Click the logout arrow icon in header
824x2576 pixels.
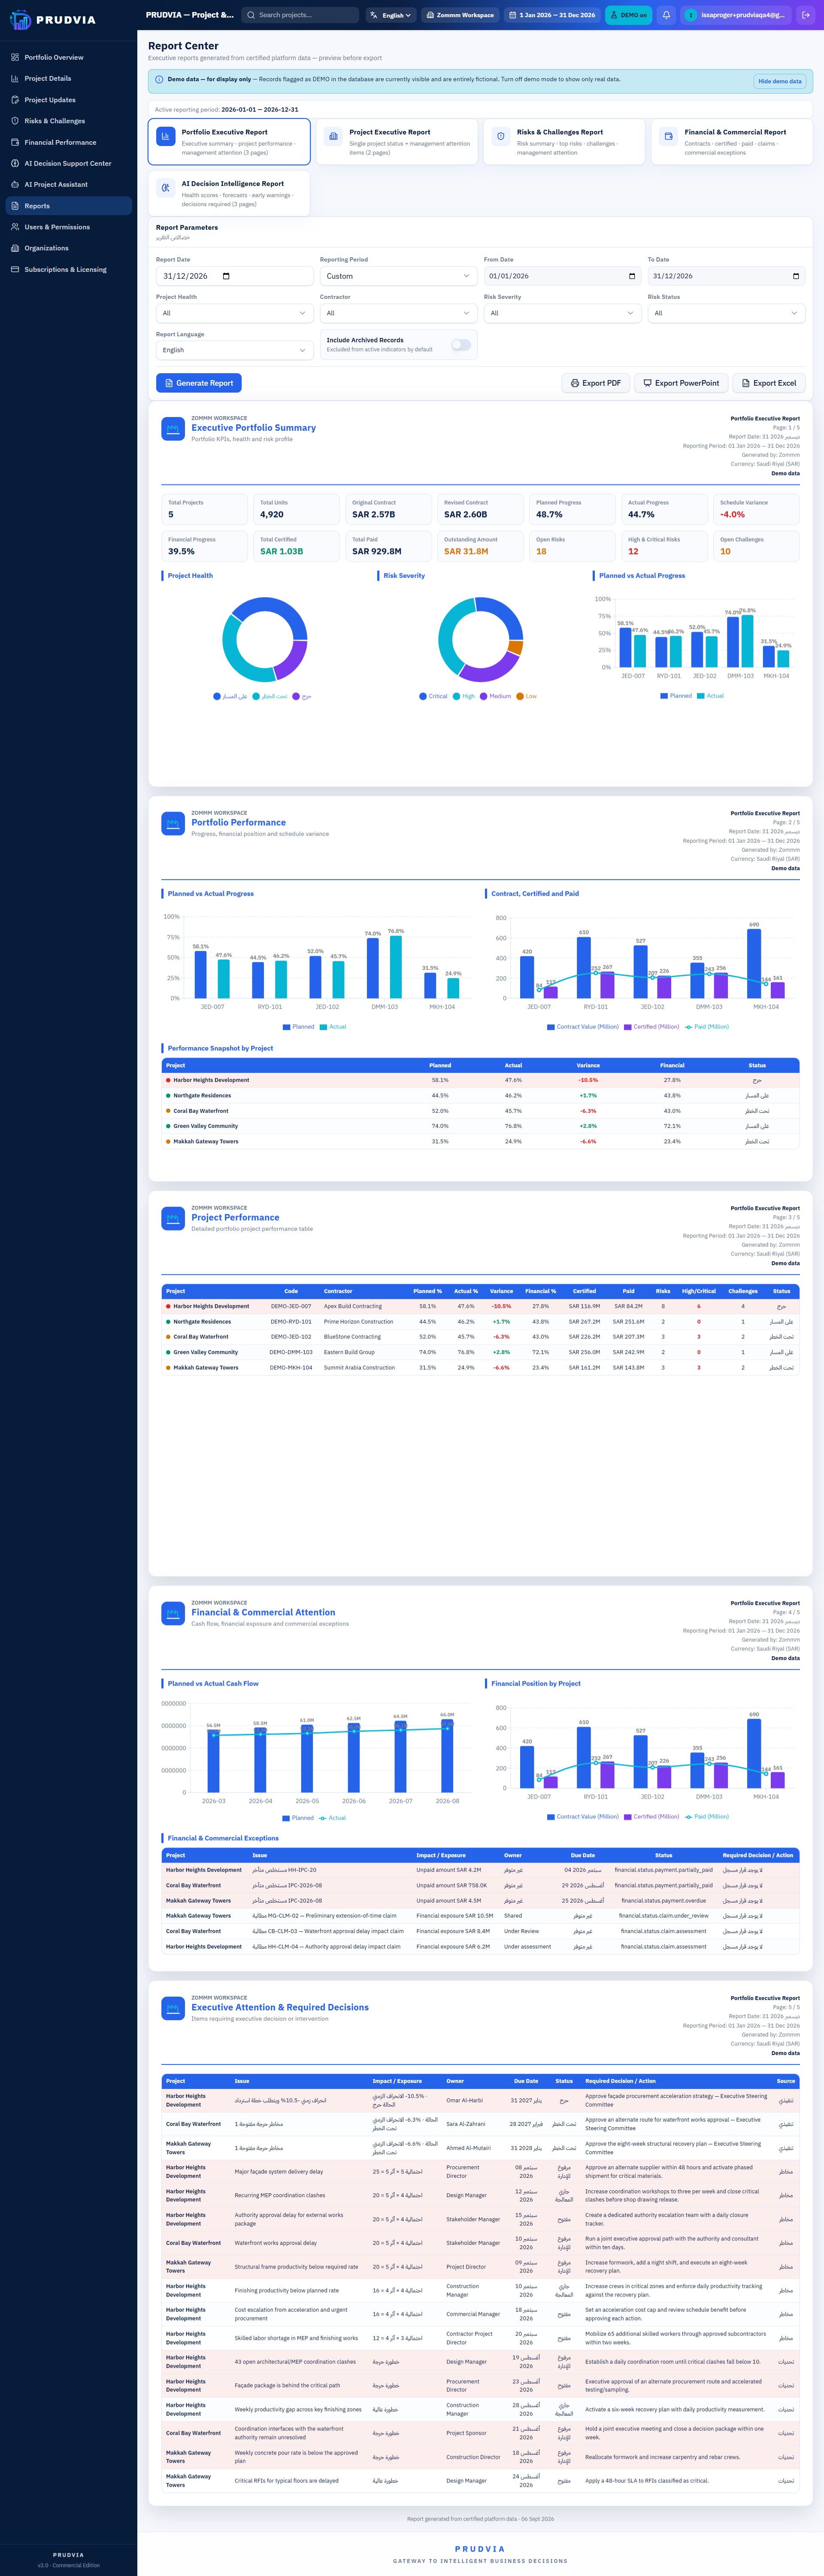point(806,15)
